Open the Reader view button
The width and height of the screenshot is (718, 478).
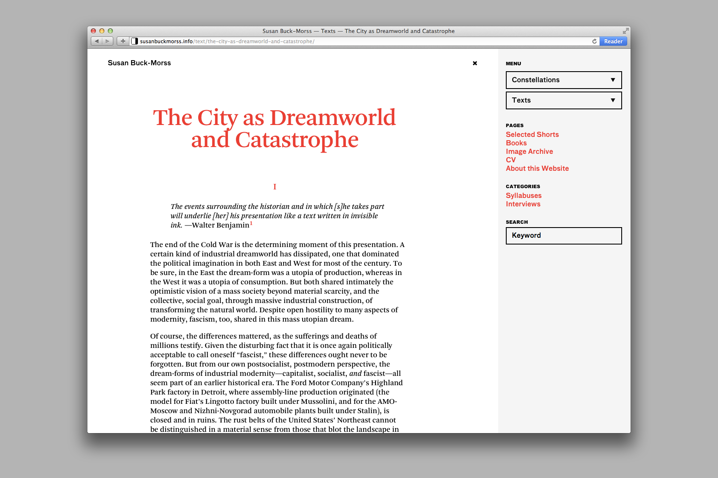613,41
